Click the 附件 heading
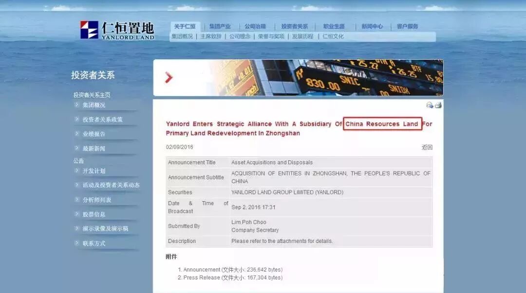 pos(171,257)
